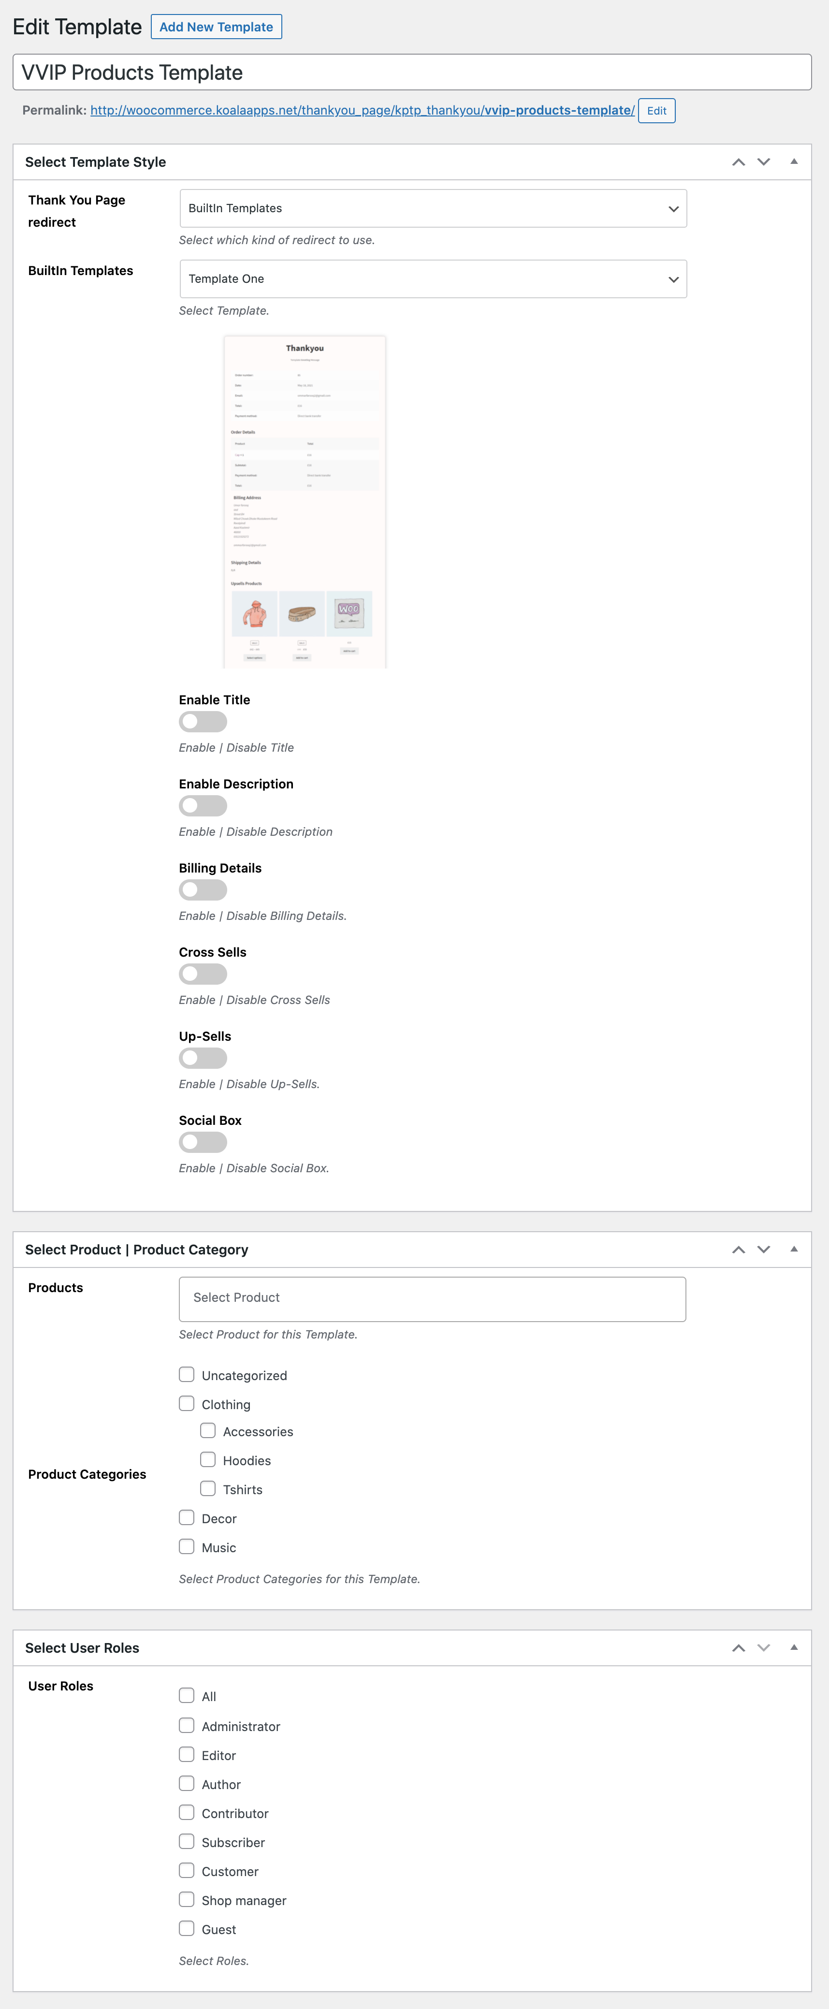This screenshot has width=829, height=2009.
Task: Collapse Select Product | Product Category panel
Action: 793,1250
